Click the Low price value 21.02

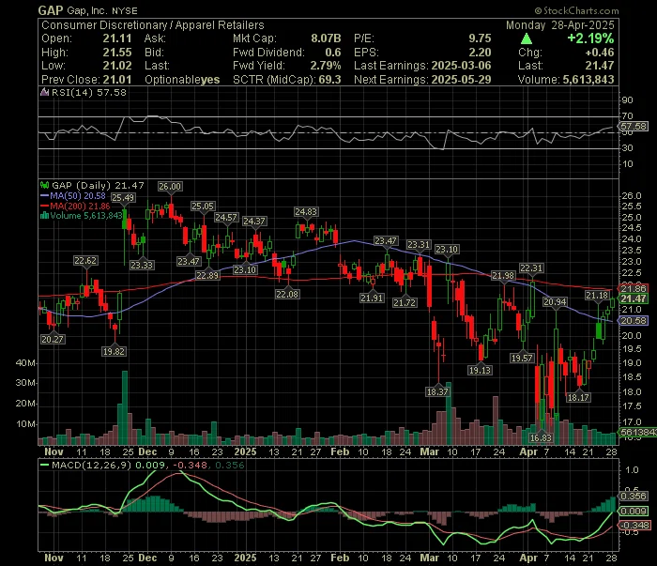point(117,66)
